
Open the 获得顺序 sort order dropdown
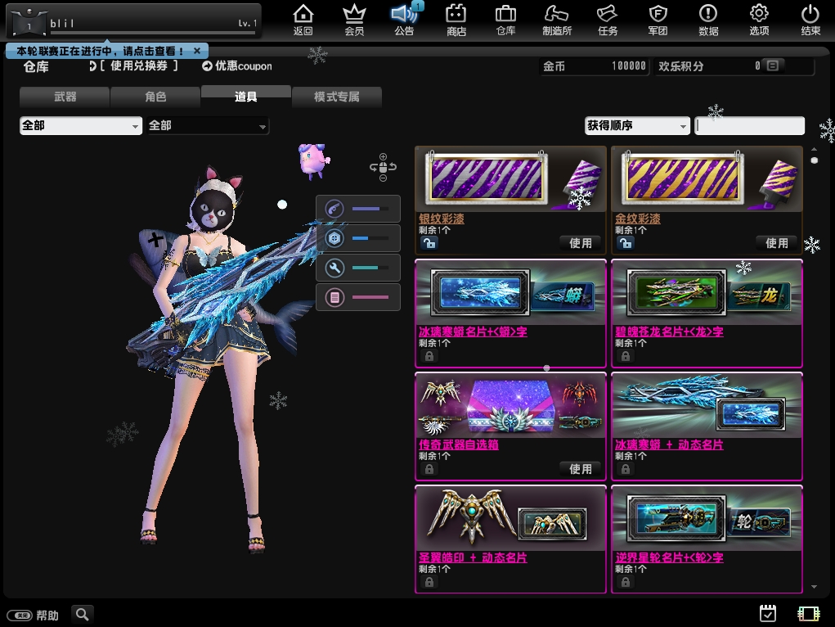[x=636, y=126]
